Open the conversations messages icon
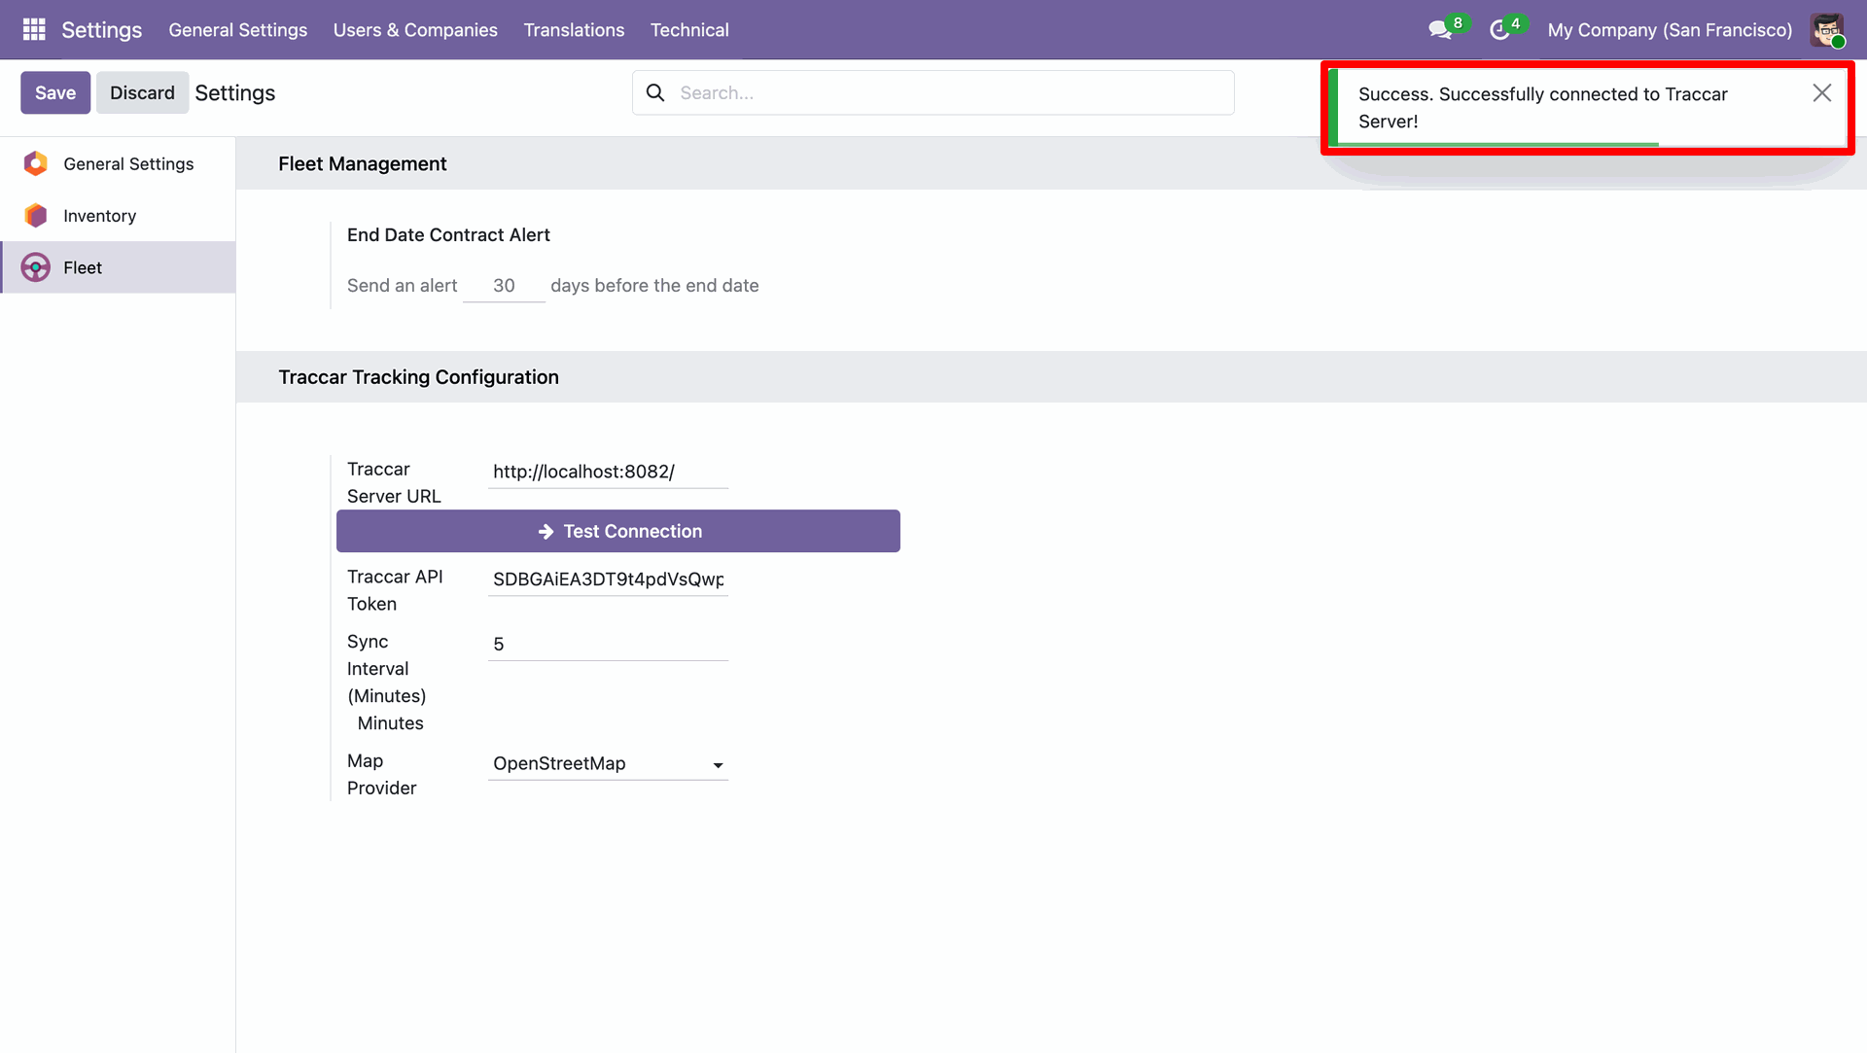The height and width of the screenshot is (1053, 1867). pos(1440,30)
